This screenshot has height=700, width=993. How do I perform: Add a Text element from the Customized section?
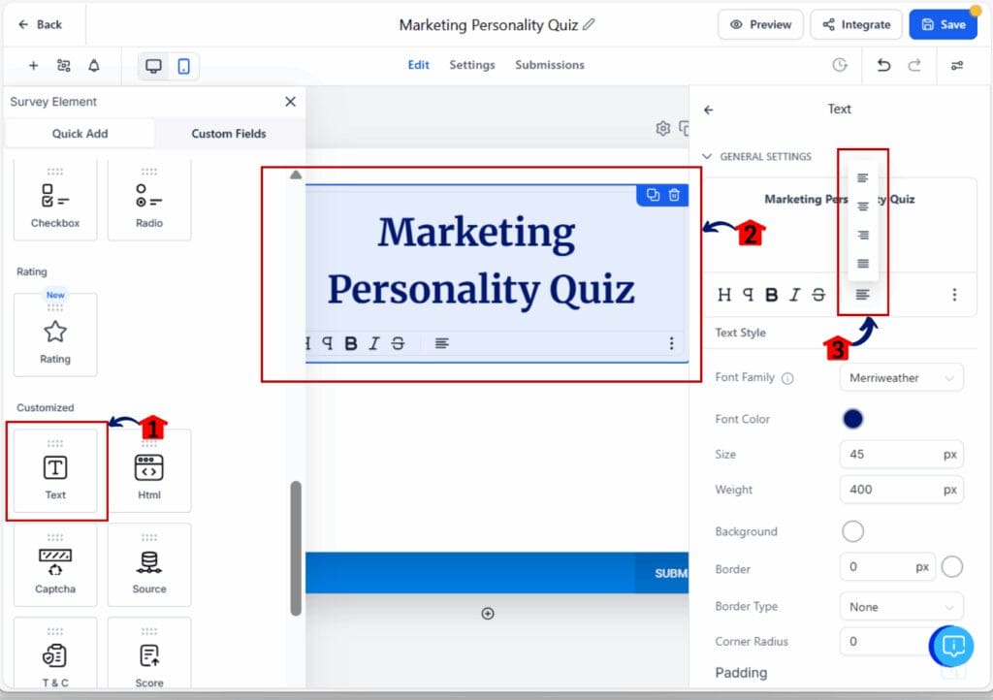pyautogui.click(x=54, y=469)
